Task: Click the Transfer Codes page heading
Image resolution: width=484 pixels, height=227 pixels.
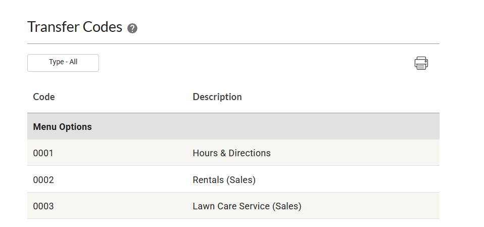Action: click(x=75, y=27)
